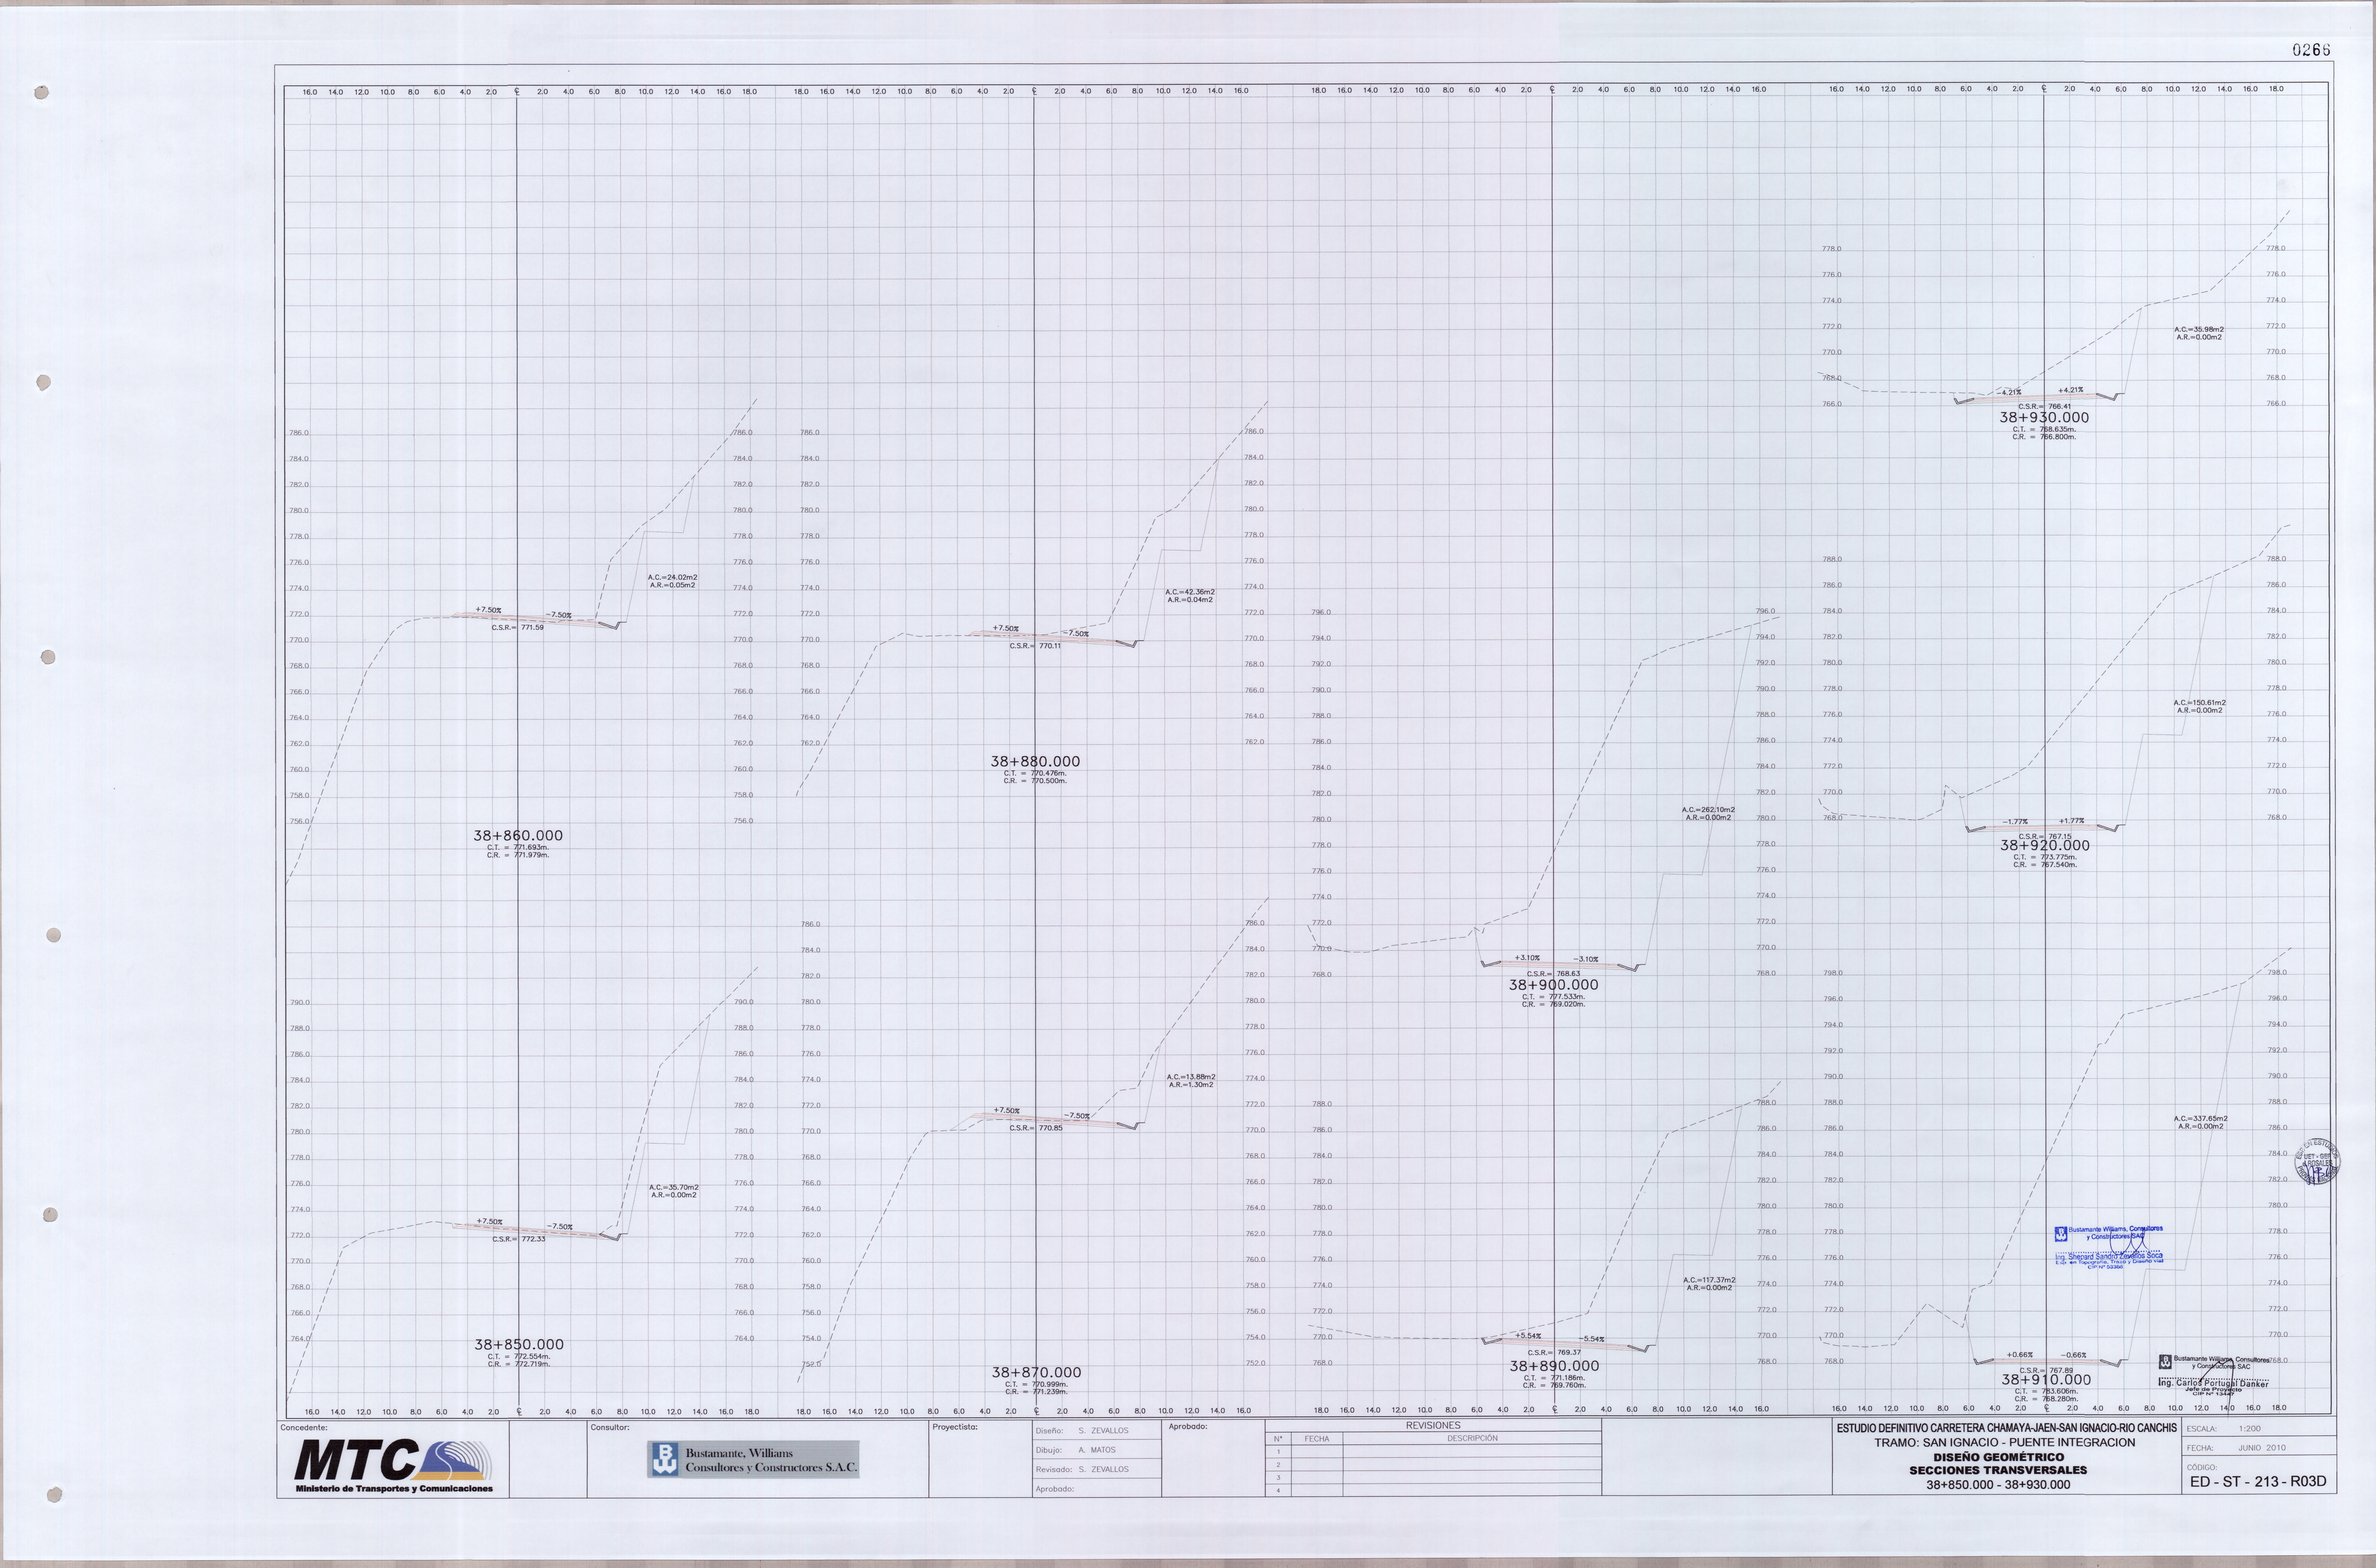Screen dimensions: 2376x1568
Task: Select station label 38+890.000
Action: 1555,1366
